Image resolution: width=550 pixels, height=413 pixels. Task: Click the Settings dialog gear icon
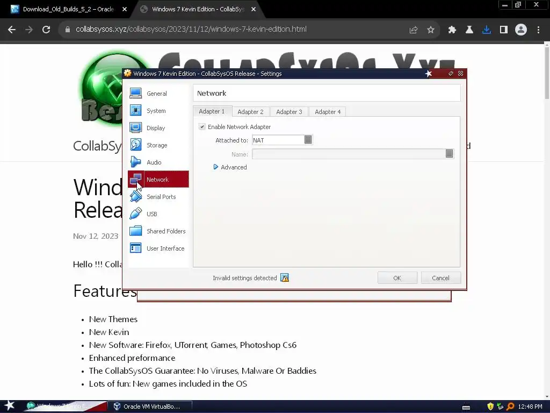pyautogui.click(x=128, y=73)
